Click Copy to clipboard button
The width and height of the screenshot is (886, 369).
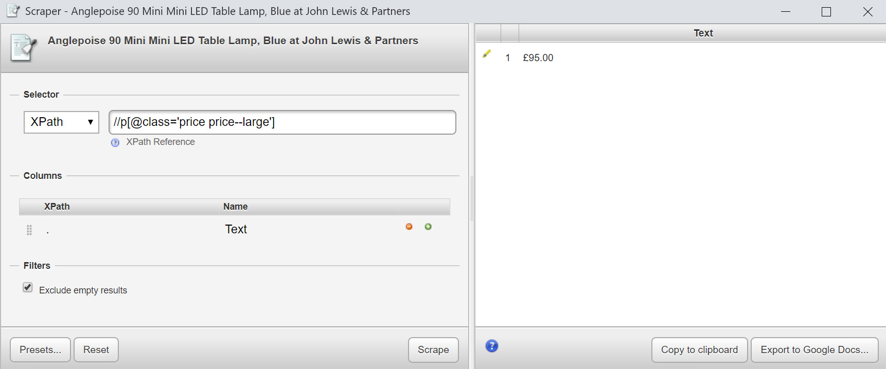699,350
